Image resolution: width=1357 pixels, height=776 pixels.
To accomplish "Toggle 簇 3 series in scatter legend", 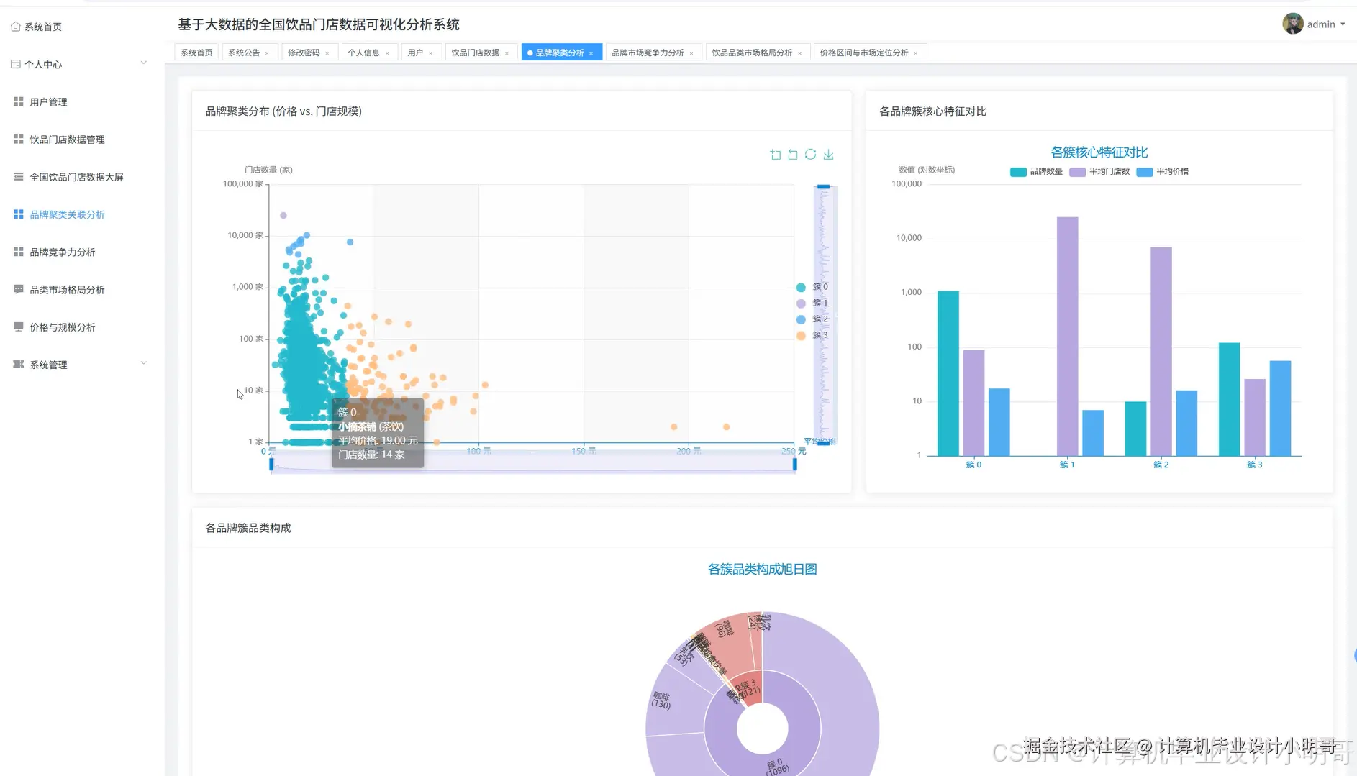I will (x=812, y=335).
